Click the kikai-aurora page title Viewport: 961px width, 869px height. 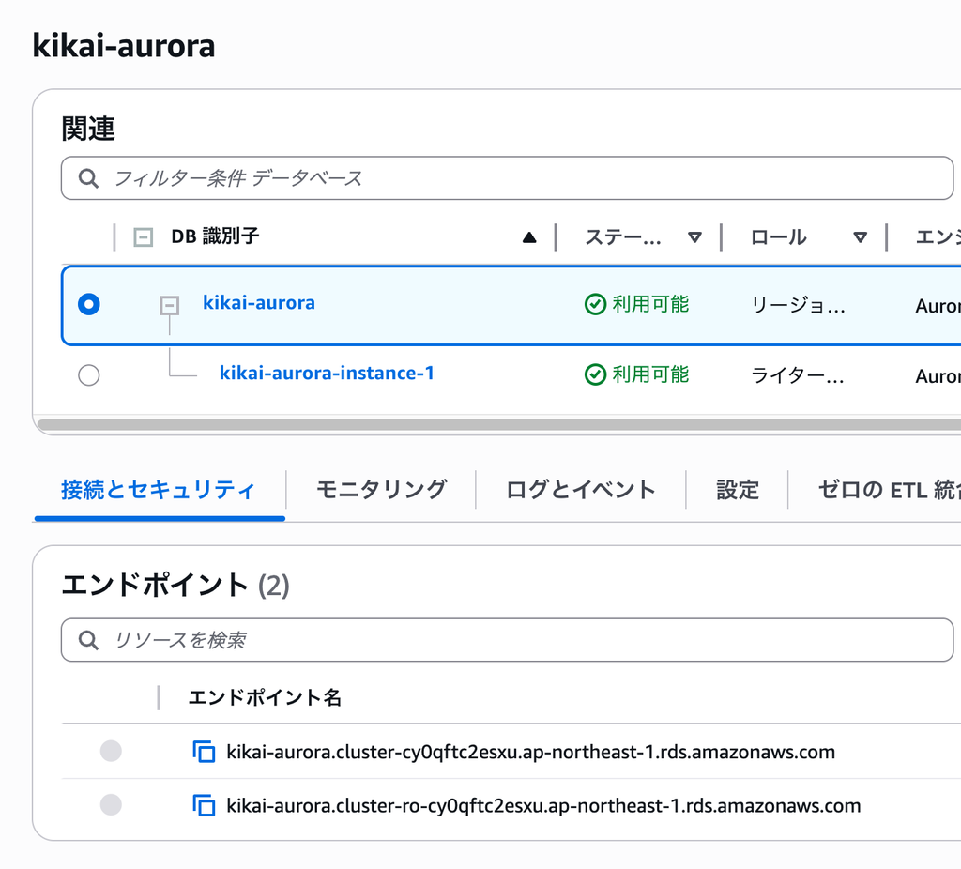click(x=124, y=46)
